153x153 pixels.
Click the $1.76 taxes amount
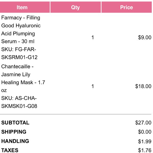click(145, 150)
